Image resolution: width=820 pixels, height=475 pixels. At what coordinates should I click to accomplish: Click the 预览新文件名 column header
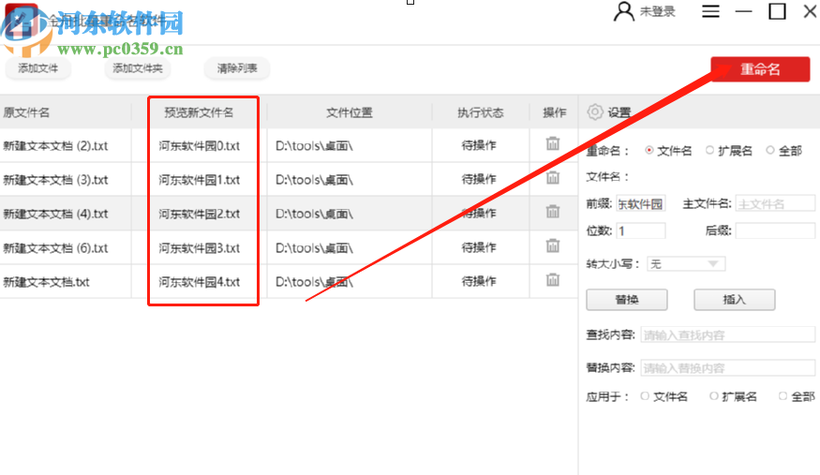199,112
